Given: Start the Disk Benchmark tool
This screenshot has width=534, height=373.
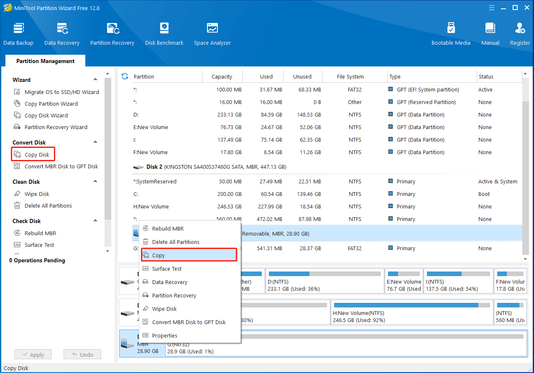Looking at the screenshot, I should point(164,33).
